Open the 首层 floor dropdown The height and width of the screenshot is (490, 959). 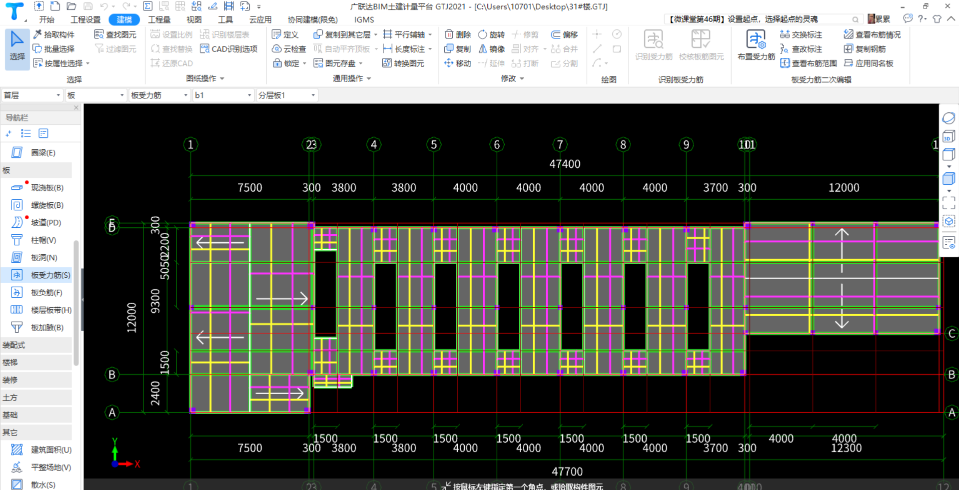32,95
